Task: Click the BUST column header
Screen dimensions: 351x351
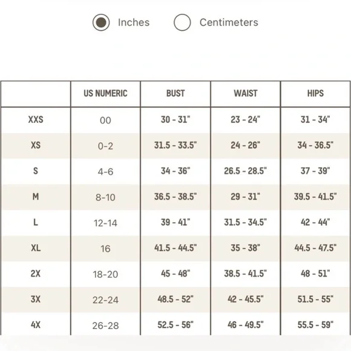Action: [175, 93]
